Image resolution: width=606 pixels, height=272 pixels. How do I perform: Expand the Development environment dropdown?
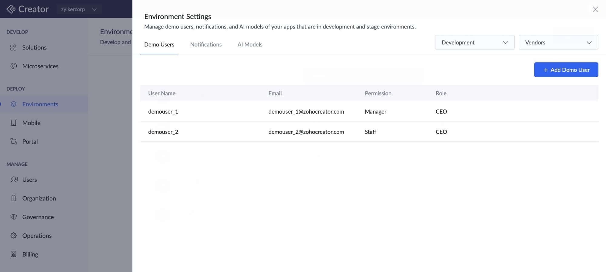point(474,43)
